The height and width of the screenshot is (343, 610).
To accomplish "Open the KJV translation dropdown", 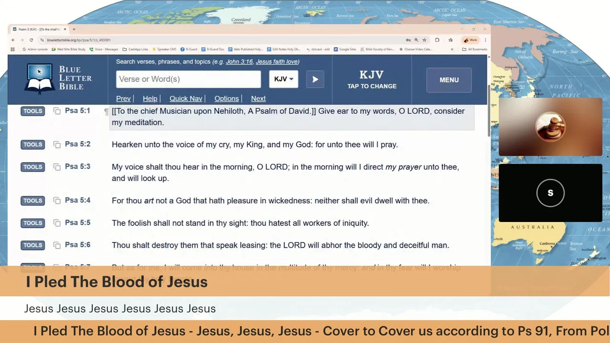I will [284, 79].
